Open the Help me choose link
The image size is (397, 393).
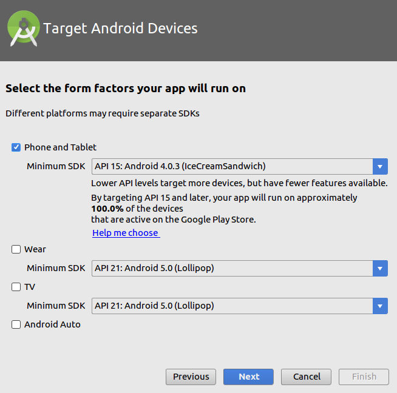pyautogui.click(x=125, y=233)
